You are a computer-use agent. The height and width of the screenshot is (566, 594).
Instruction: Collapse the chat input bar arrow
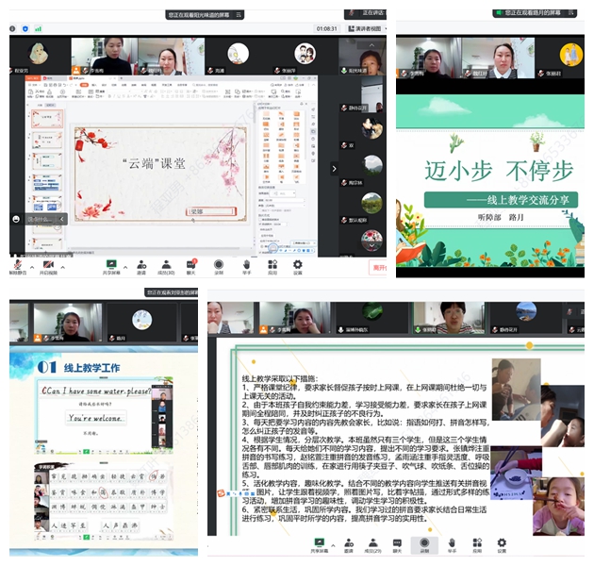click(x=61, y=219)
